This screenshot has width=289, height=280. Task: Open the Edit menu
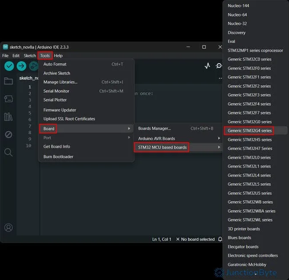click(x=16, y=56)
